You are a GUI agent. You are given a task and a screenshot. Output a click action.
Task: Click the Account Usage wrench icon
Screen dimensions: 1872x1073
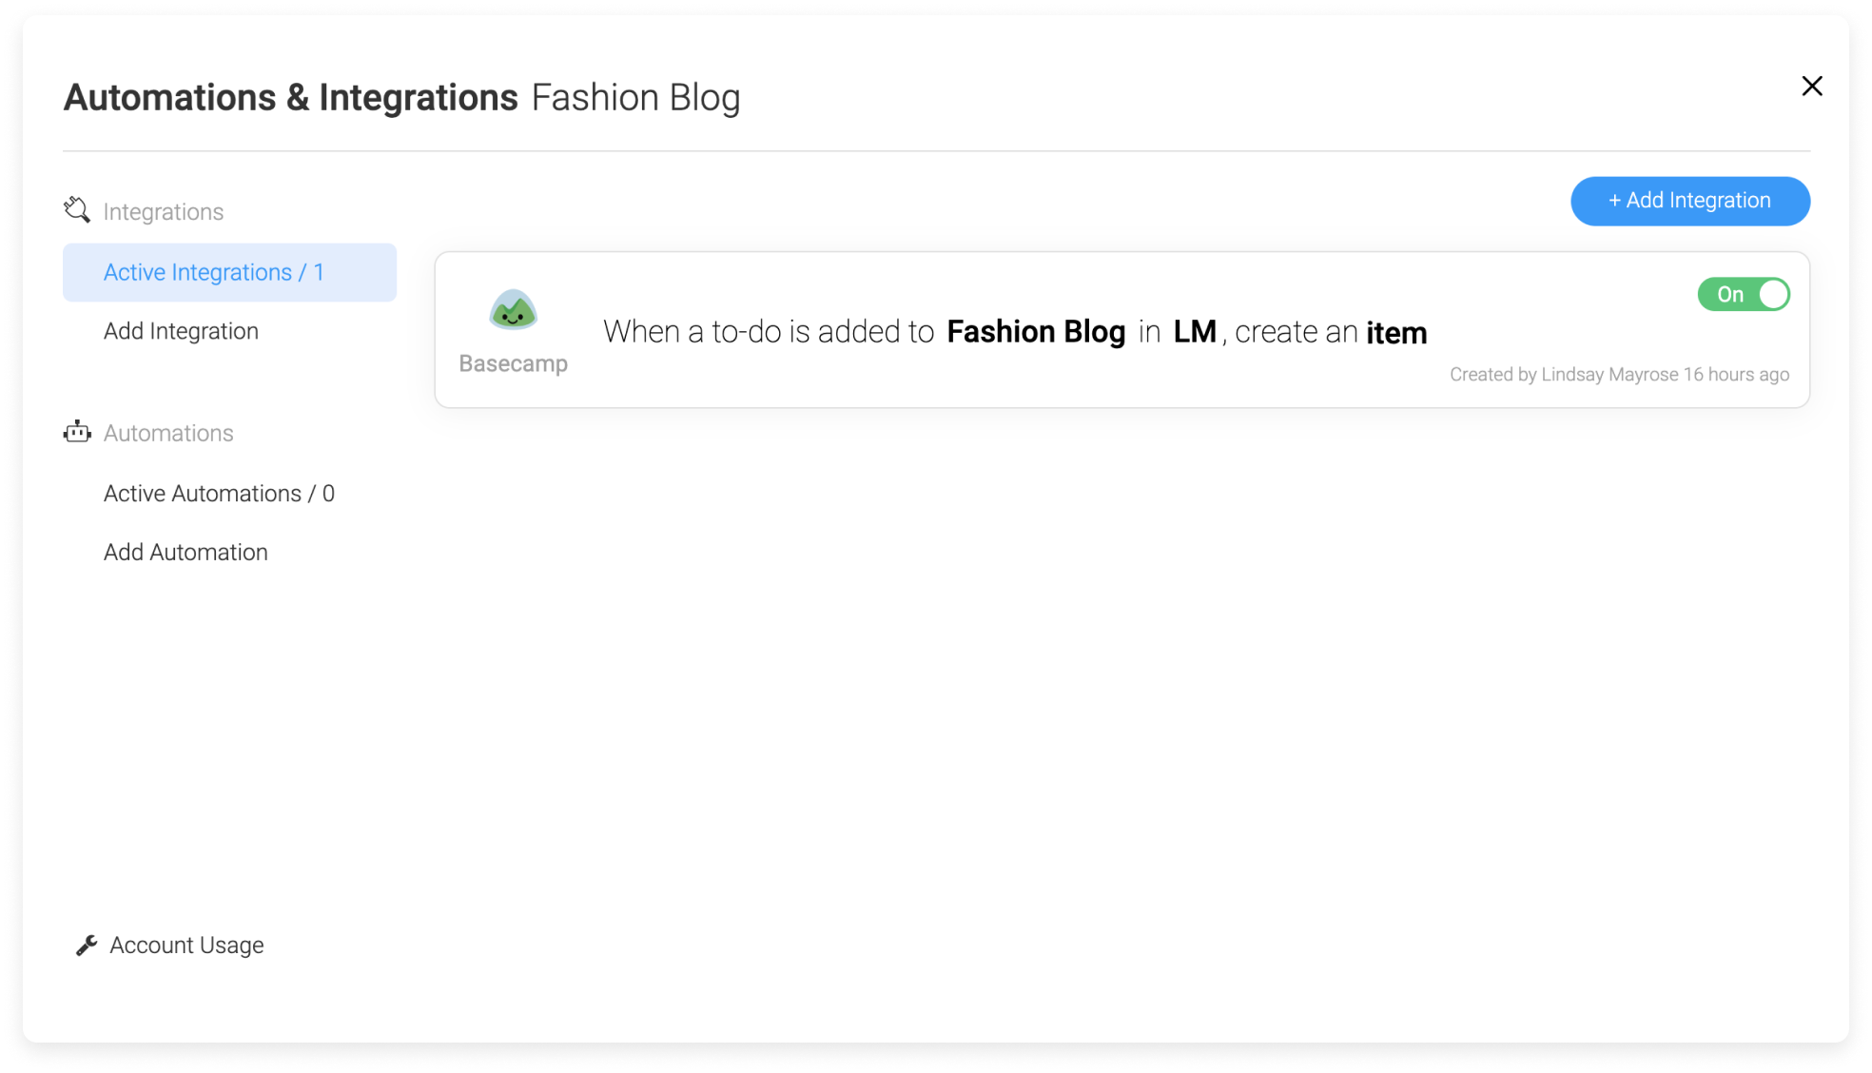point(87,945)
